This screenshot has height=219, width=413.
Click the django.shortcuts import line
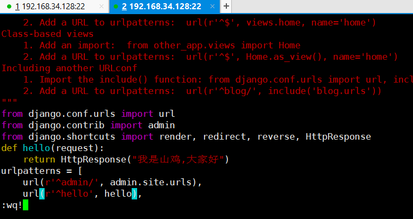coord(186,137)
